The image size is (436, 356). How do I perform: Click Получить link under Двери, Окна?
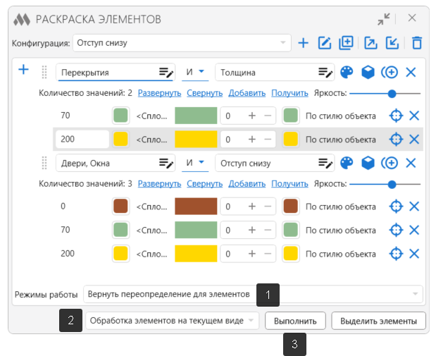(x=289, y=184)
